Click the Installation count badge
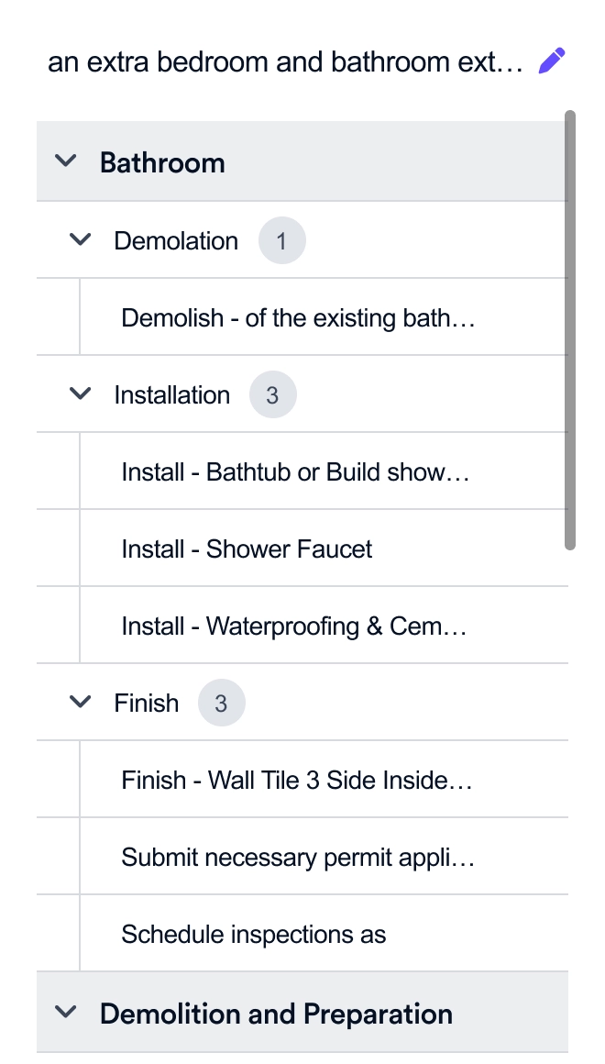The height and width of the screenshot is (1064, 605). (272, 395)
